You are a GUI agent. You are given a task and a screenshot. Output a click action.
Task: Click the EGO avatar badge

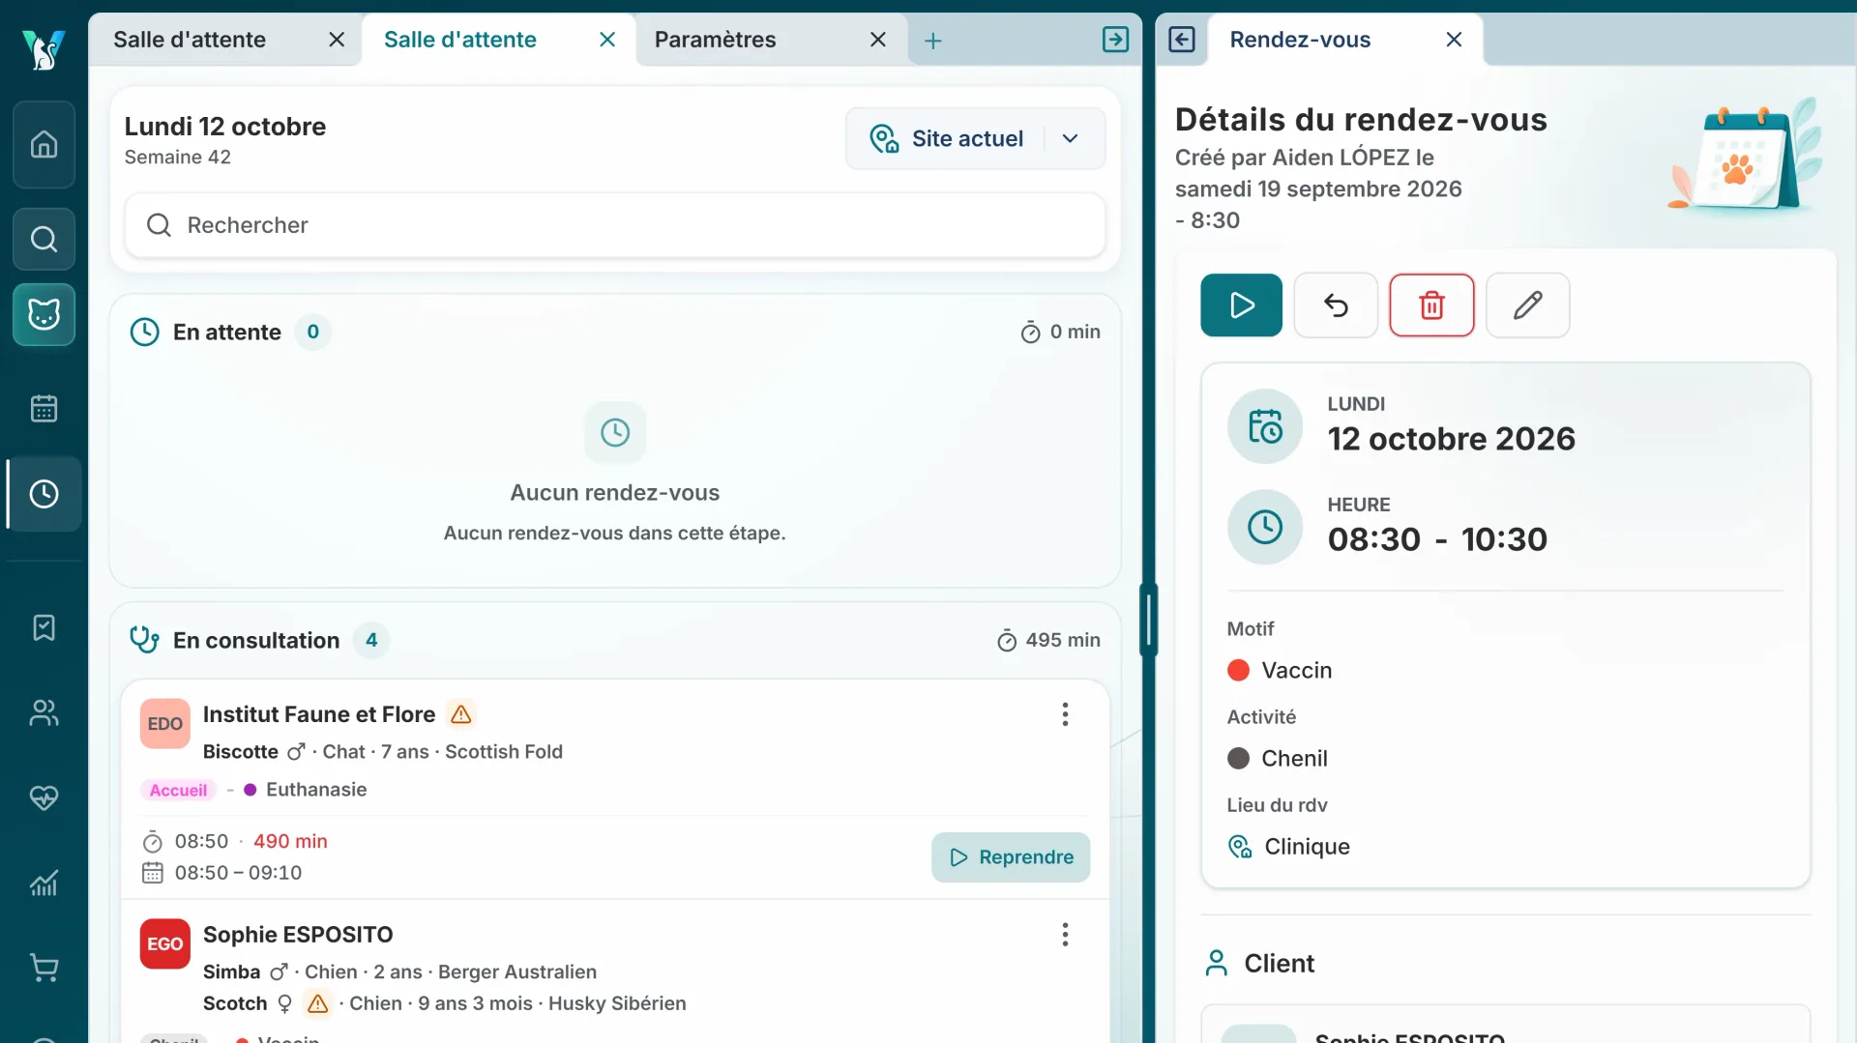pyautogui.click(x=164, y=944)
